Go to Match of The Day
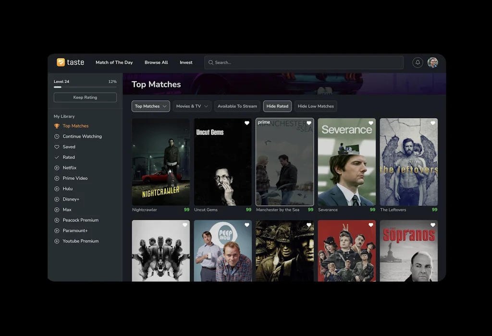Screen dimensions: 492x336 pyautogui.click(x=114, y=62)
